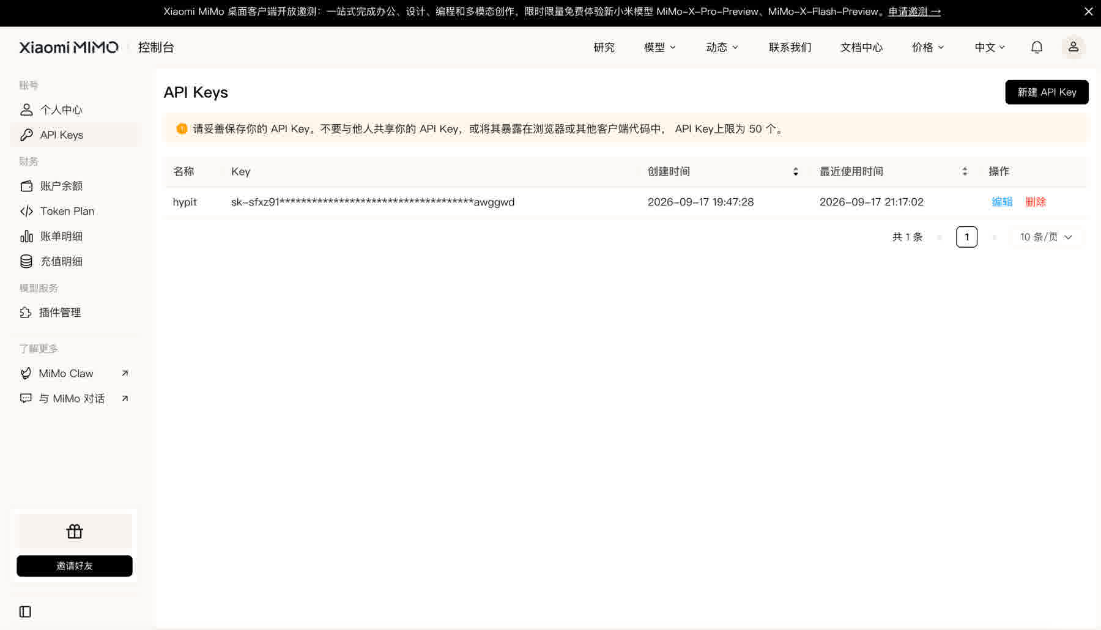Open 与 MiMo 对话 external link arrow
Image resolution: width=1101 pixels, height=630 pixels.
125,398
